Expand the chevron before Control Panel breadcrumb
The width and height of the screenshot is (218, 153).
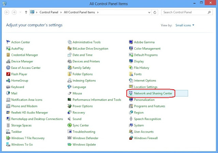[x=37, y=12]
